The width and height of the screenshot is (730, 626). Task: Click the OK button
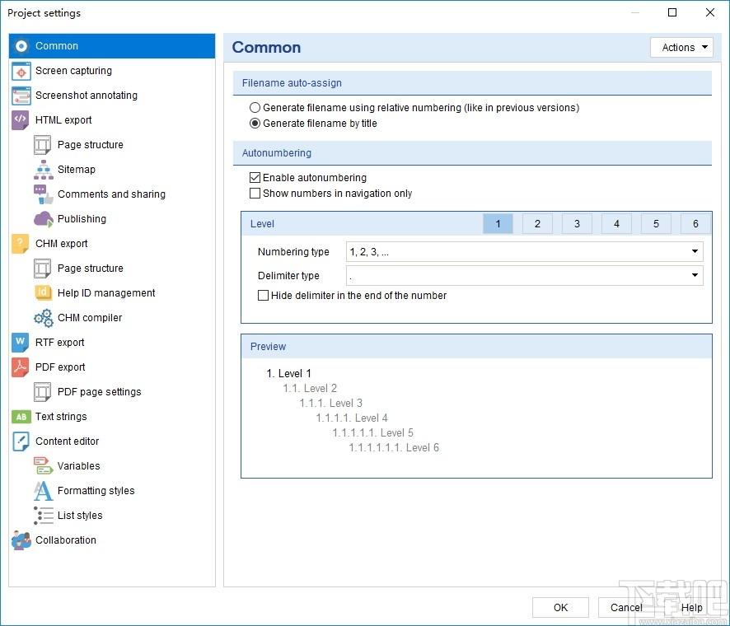560,607
